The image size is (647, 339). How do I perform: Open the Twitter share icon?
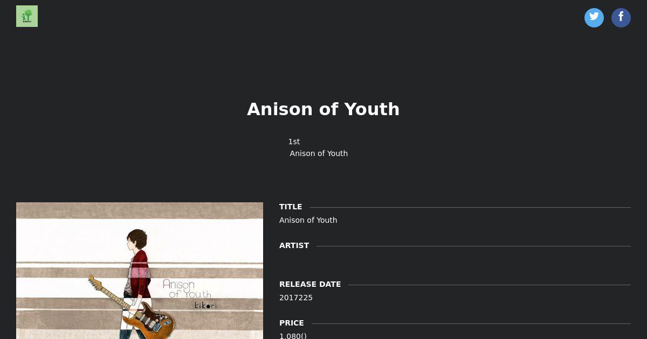coord(594,18)
